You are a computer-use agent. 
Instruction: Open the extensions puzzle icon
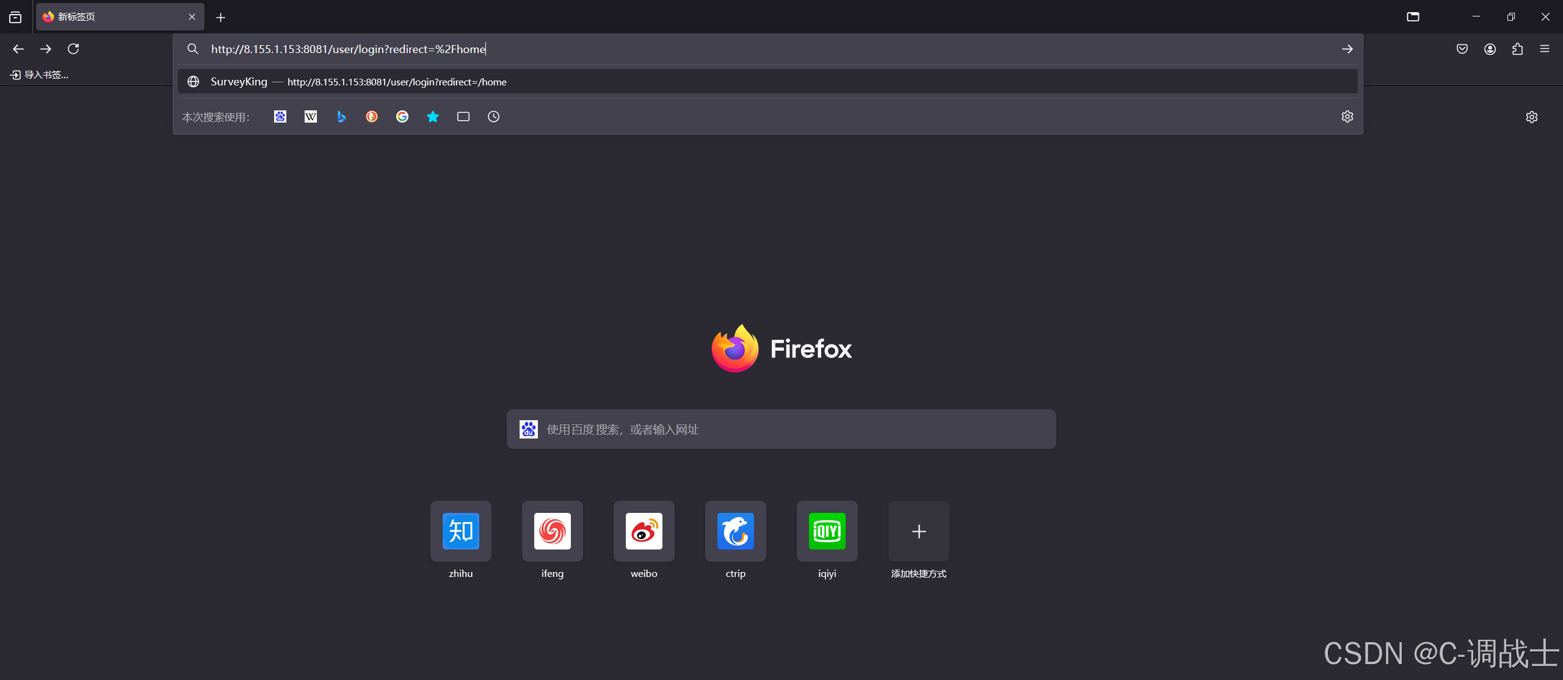[x=1517, y=49]
